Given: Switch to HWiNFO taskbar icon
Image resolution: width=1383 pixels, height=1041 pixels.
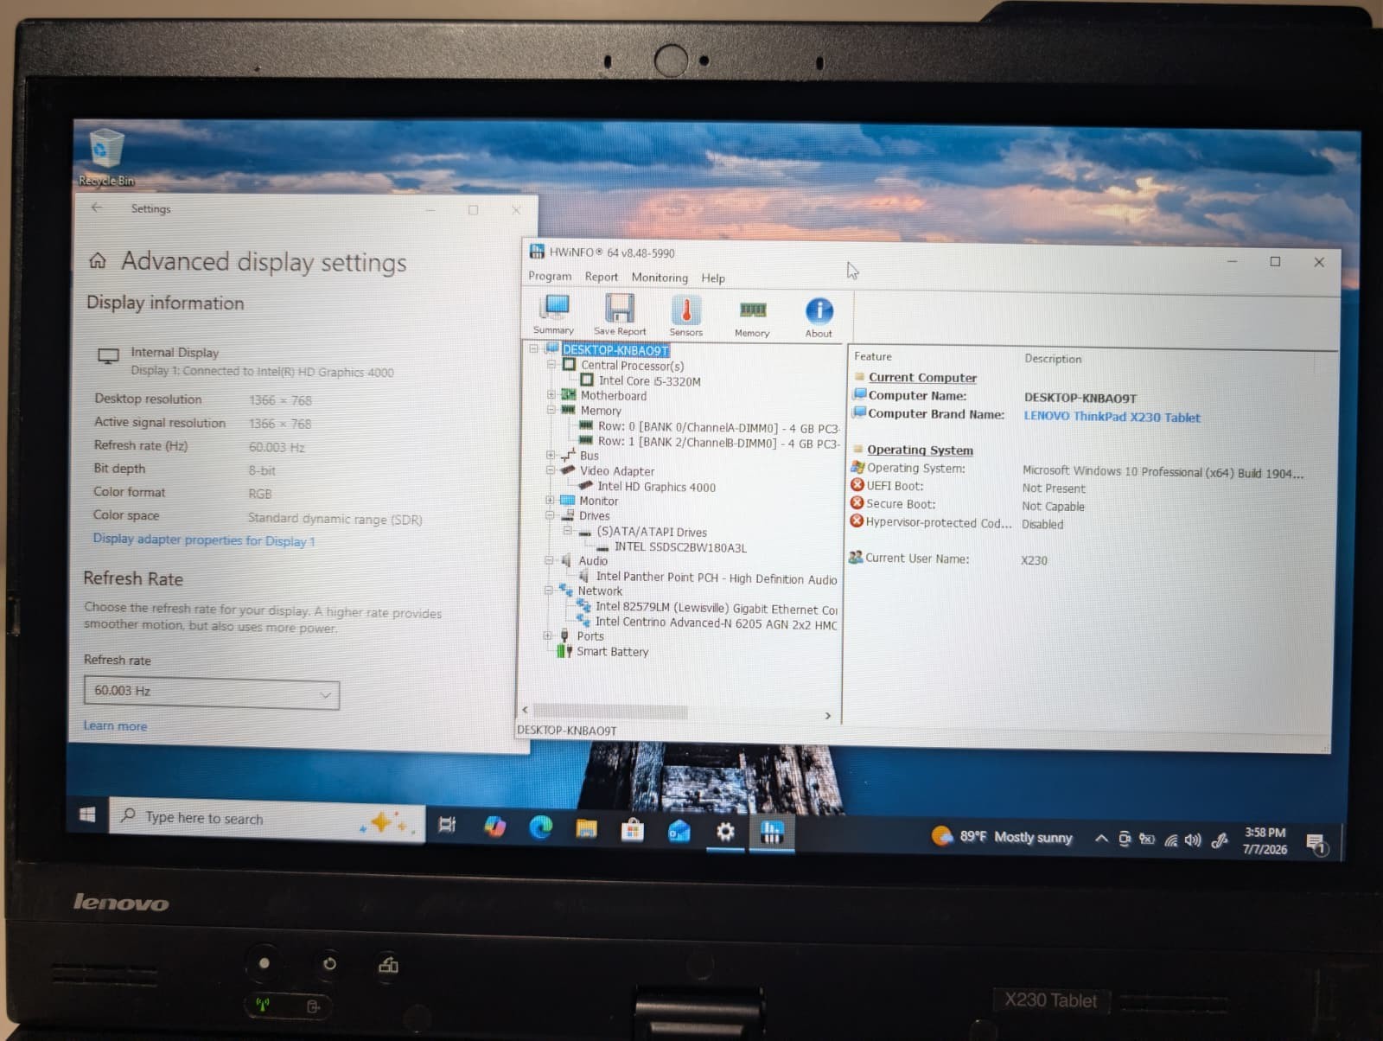Looking at the screenshot, I should 772,833.
